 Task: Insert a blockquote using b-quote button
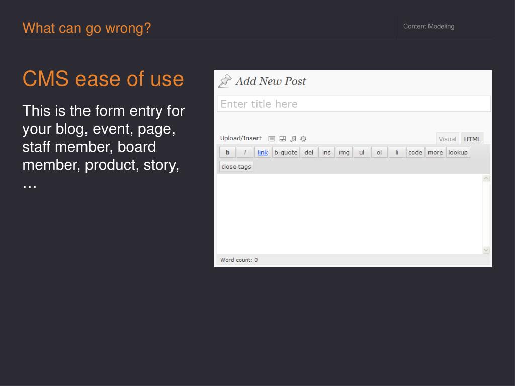[x=286, y=152]
